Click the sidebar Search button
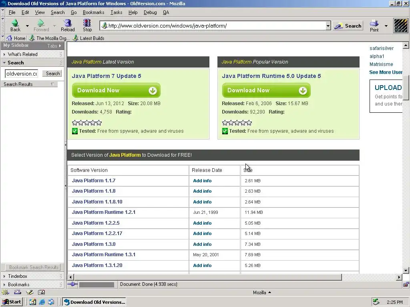Image resolution: width=410 pixels, height=307 pixels. (52, 74)
